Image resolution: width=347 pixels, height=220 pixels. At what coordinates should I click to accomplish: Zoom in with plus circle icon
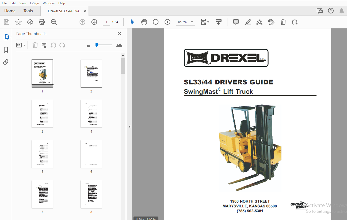[x=167, y=22]
